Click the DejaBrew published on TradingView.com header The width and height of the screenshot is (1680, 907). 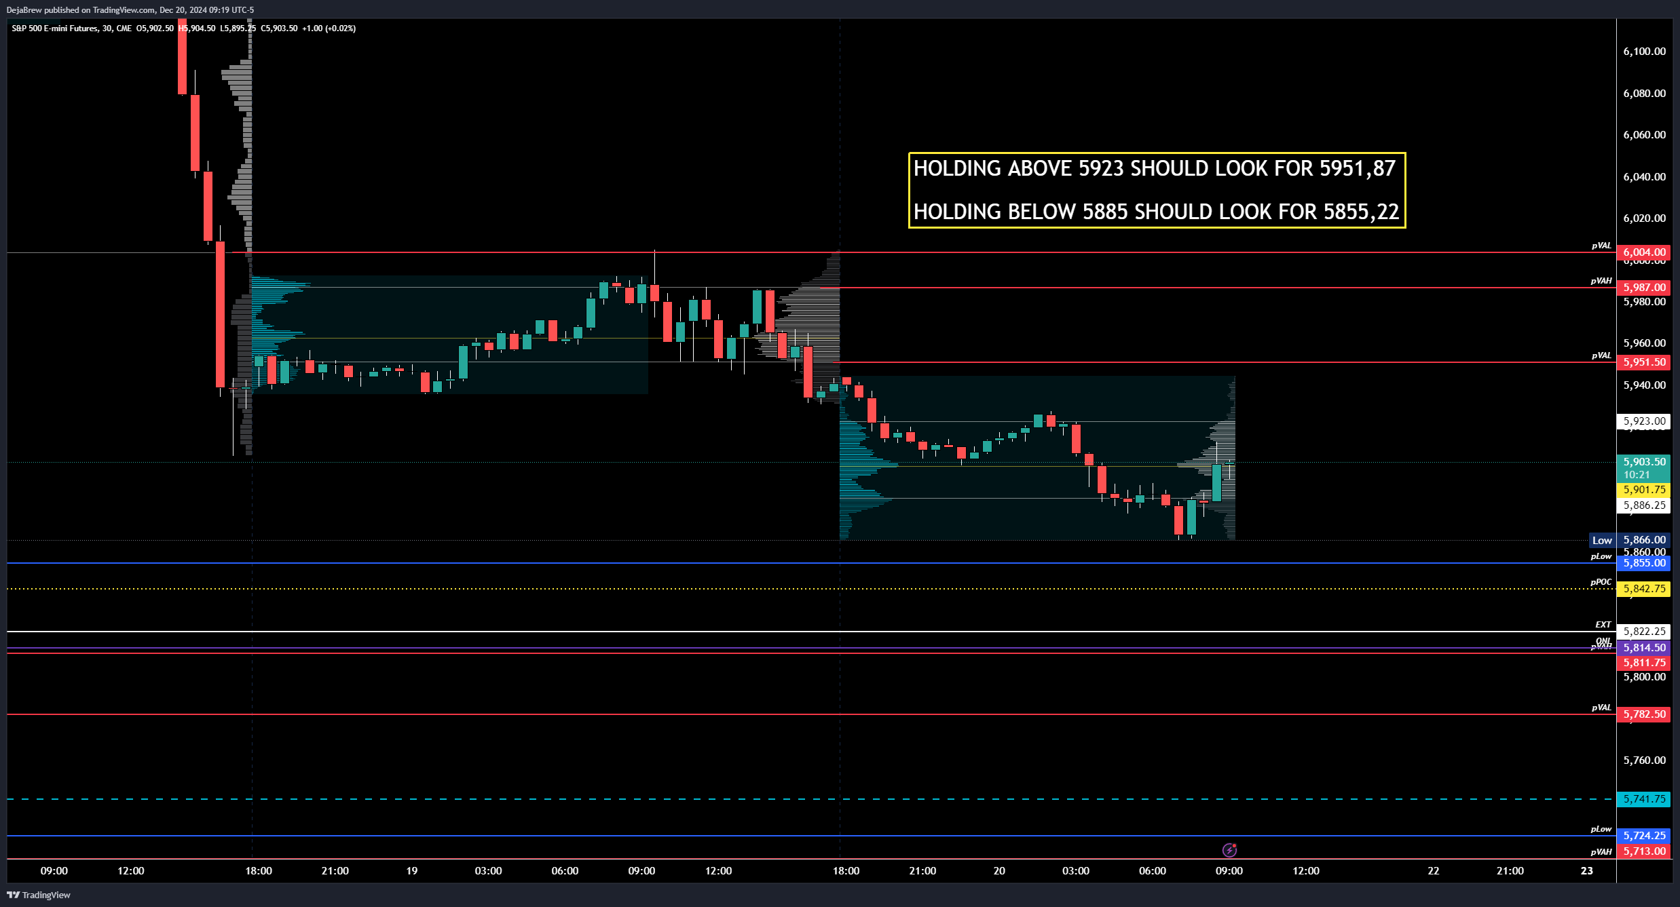pos(130,9)
